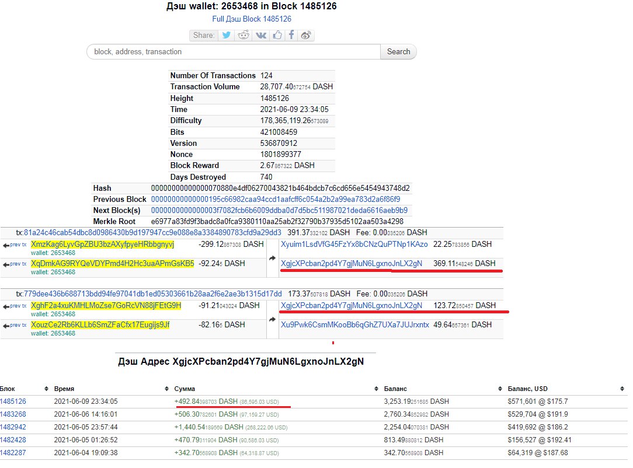Viewport: 633px width, 468px height.
Task: Click the Search button
Action: (x=398, y=51)
